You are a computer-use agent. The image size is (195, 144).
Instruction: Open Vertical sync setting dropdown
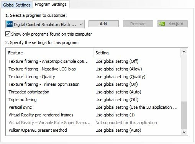pyautogui.click(x=136, y=107)
